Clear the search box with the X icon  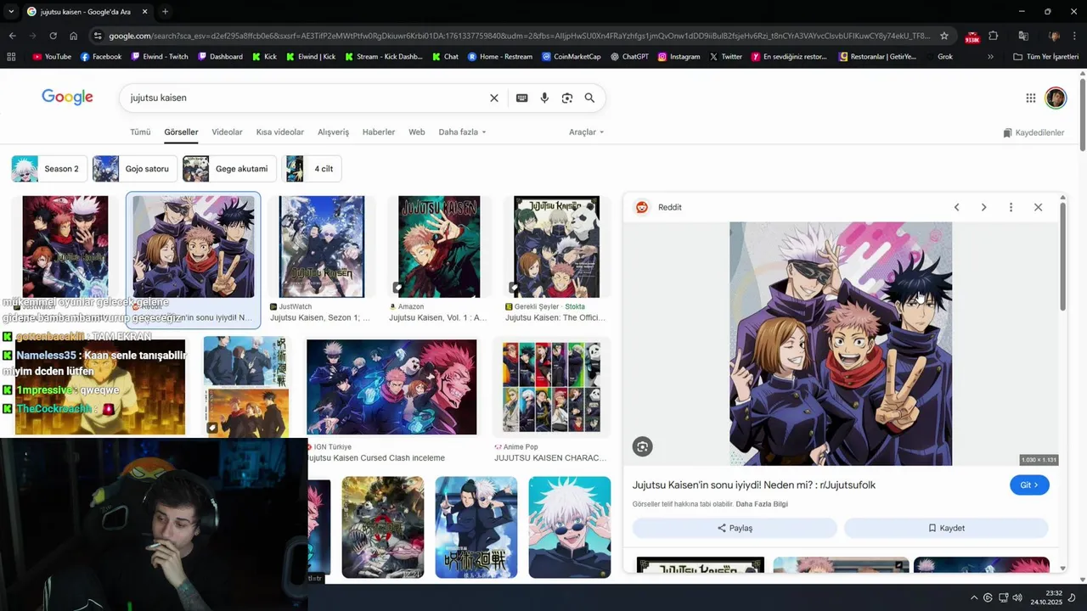[x=493, y=98]
